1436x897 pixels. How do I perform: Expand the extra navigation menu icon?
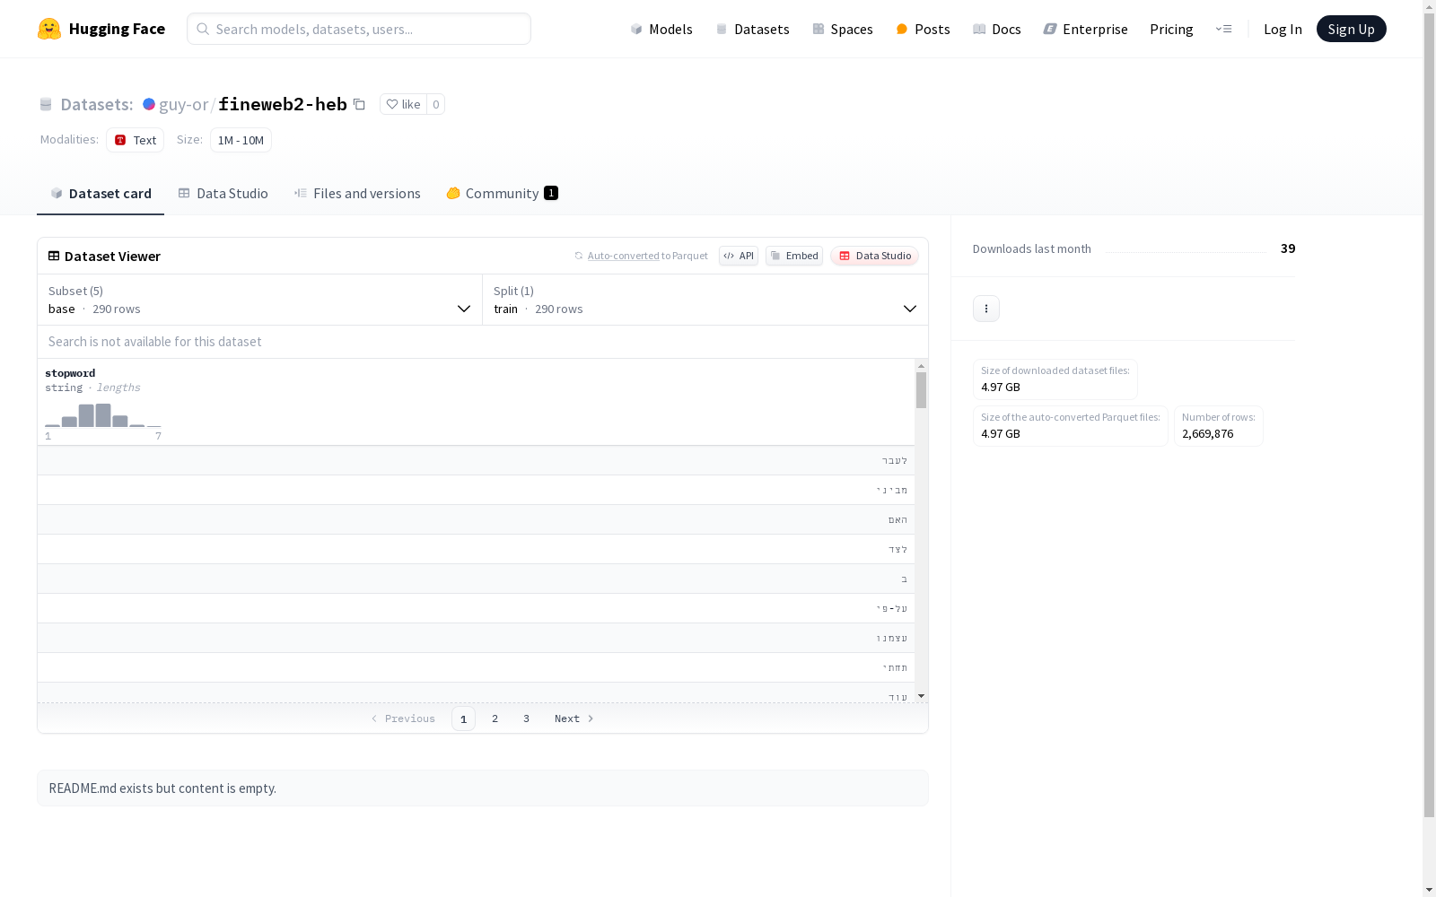[1223, 29]
